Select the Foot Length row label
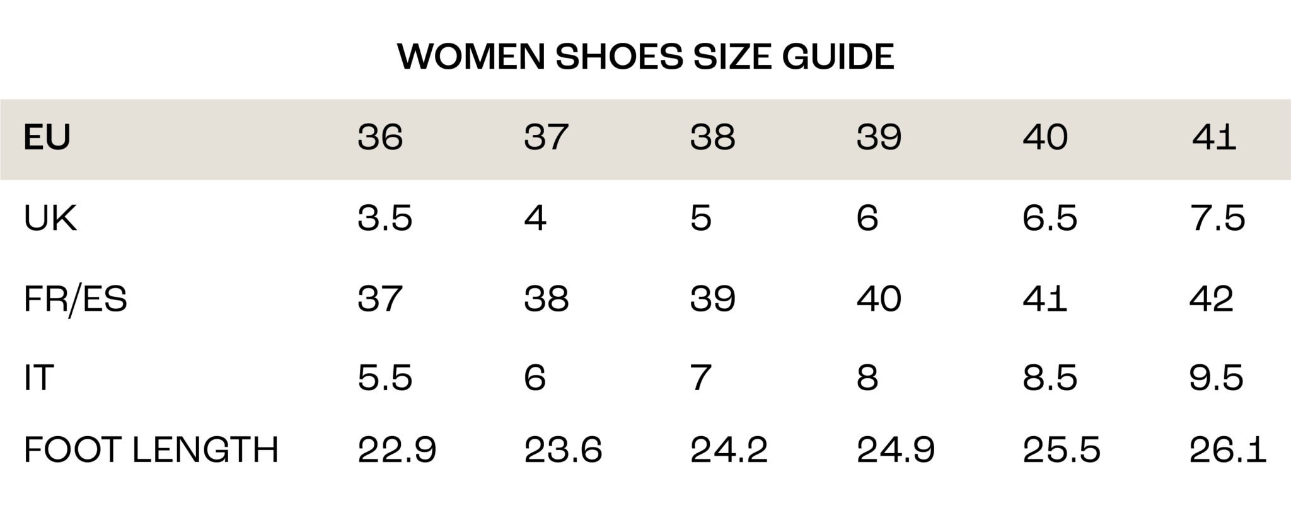The width and height of the screenshot is (1291, 508). pyautogui.click(x=151, y=450)
